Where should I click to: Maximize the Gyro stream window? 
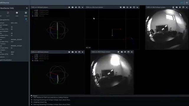79,7
